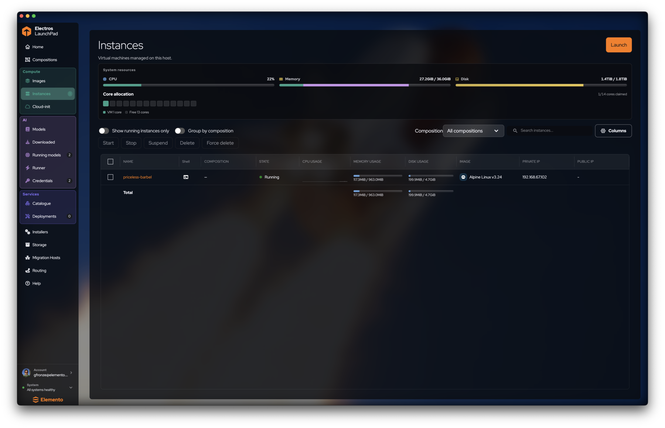Click the account avatar picture
This screenshot has height=428, width=665.
[26, 373]
